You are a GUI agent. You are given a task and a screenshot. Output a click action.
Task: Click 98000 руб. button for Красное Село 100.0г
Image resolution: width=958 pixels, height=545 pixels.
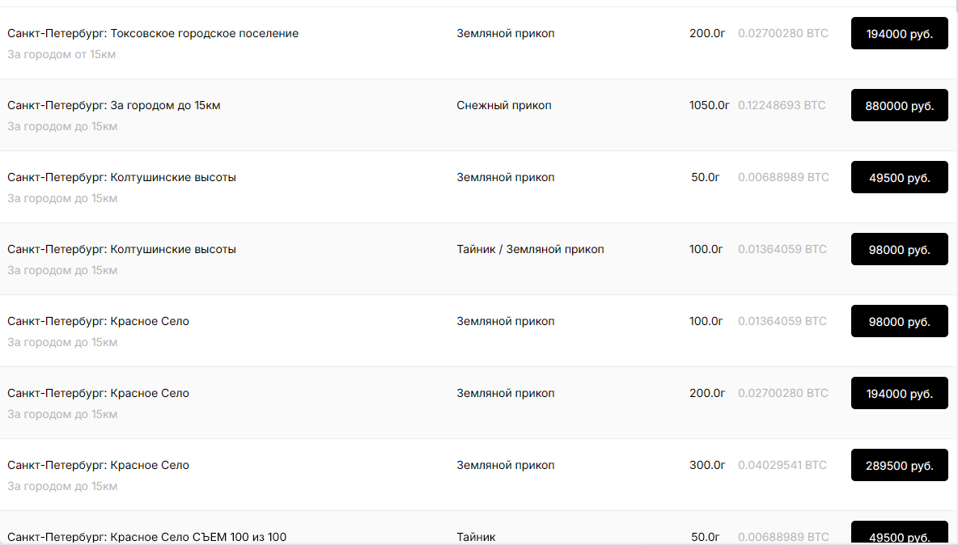click(899, 322)
